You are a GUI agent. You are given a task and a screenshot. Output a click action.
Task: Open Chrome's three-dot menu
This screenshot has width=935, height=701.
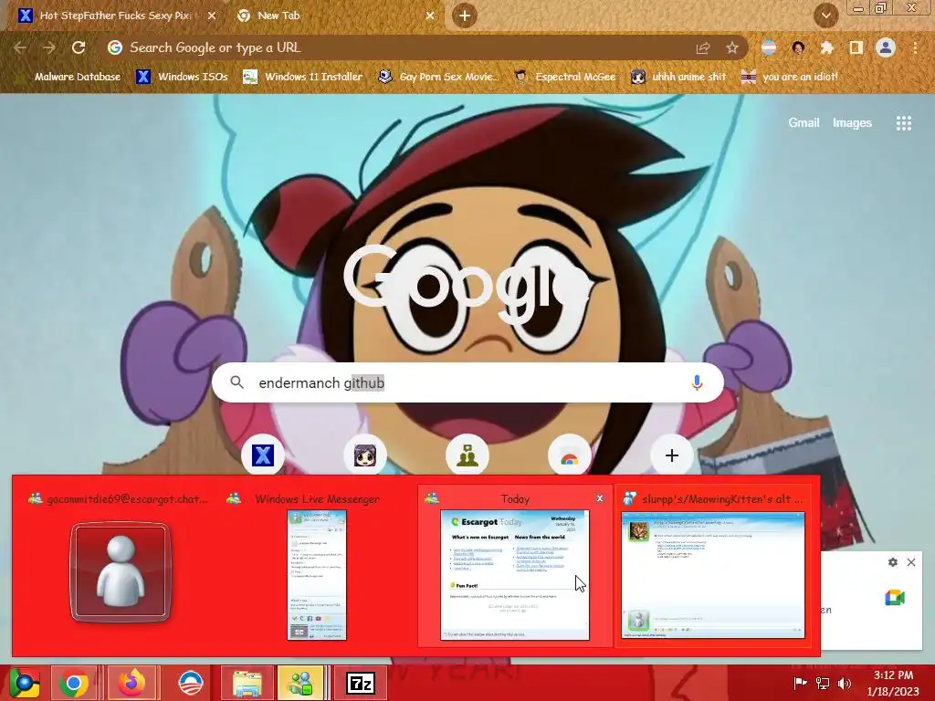tap(915, 47)
